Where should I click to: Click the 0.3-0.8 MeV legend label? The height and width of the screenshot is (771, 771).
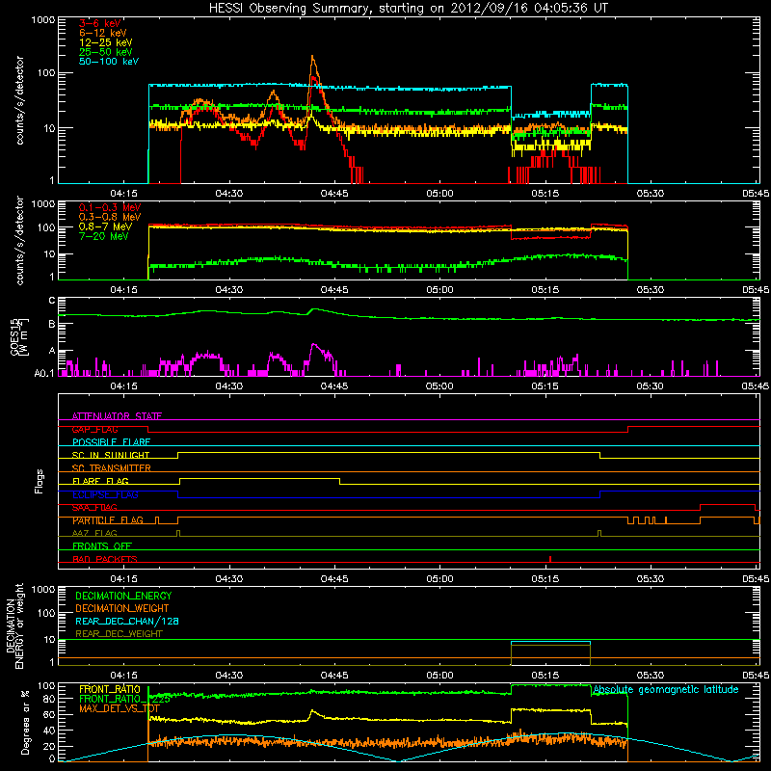(110, 217)
